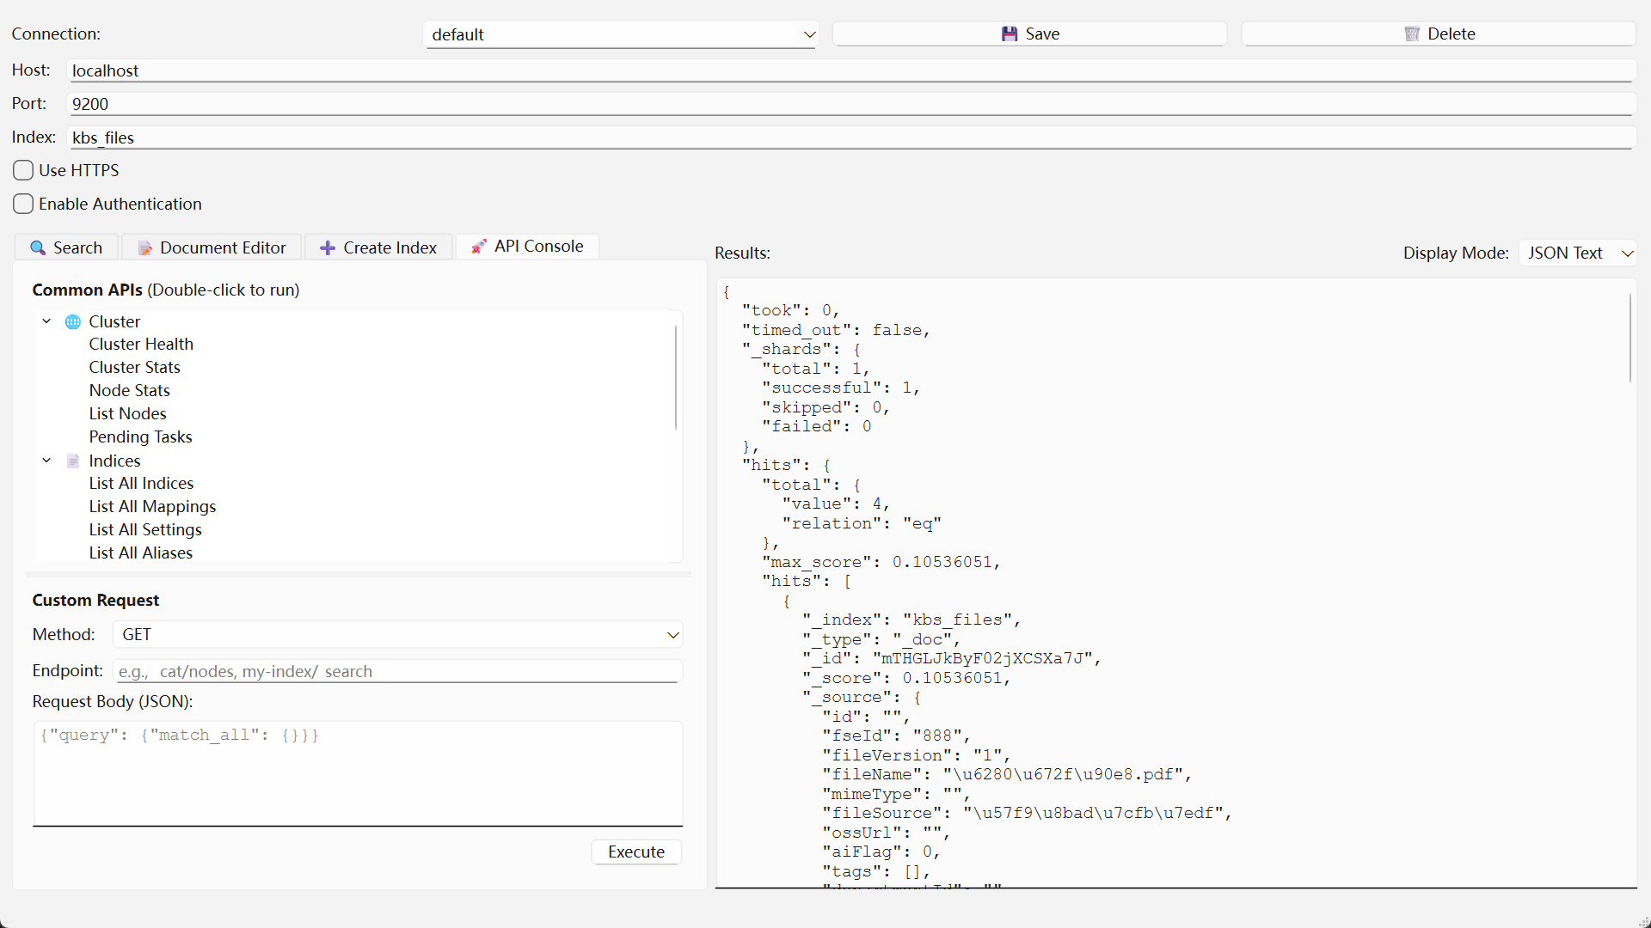Click the magnifier icon on Search tab
The height and width of the screenshot is (928, 1651).
coord(38,248)
